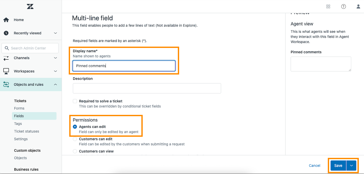The width and height of the screenshot is (364, 174).
Task: Click the Home house icon
Action: pyautogui.click(x=6, y=20)
